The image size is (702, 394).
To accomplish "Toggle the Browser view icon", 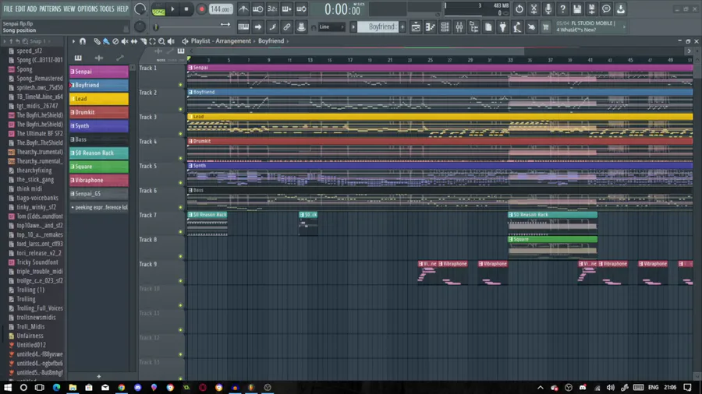I will click(473, 27).
